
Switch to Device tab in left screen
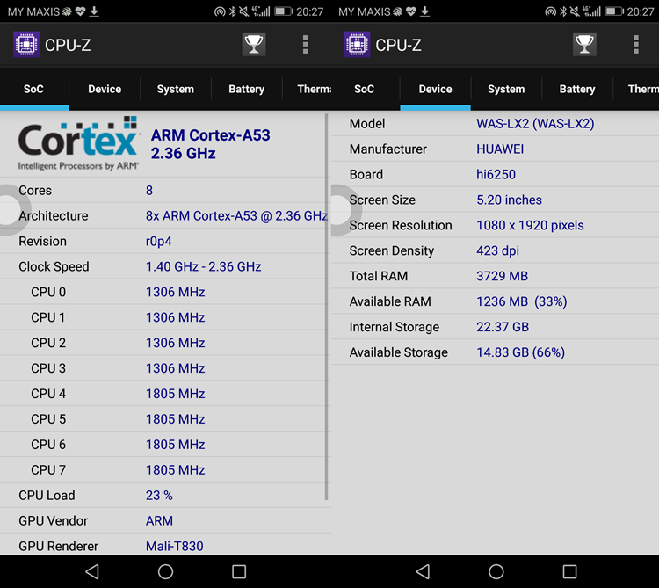tap(105, 89)
